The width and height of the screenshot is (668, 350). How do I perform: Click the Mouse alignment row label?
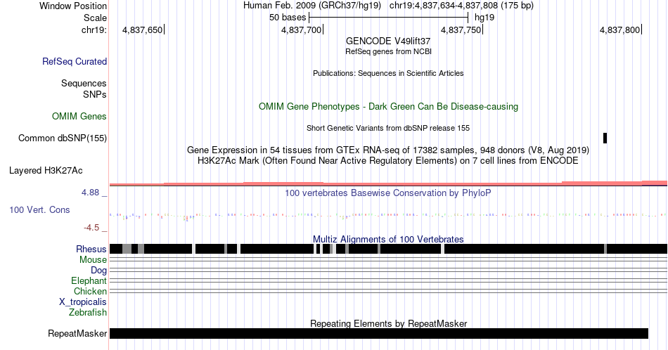tap(93, 260)
